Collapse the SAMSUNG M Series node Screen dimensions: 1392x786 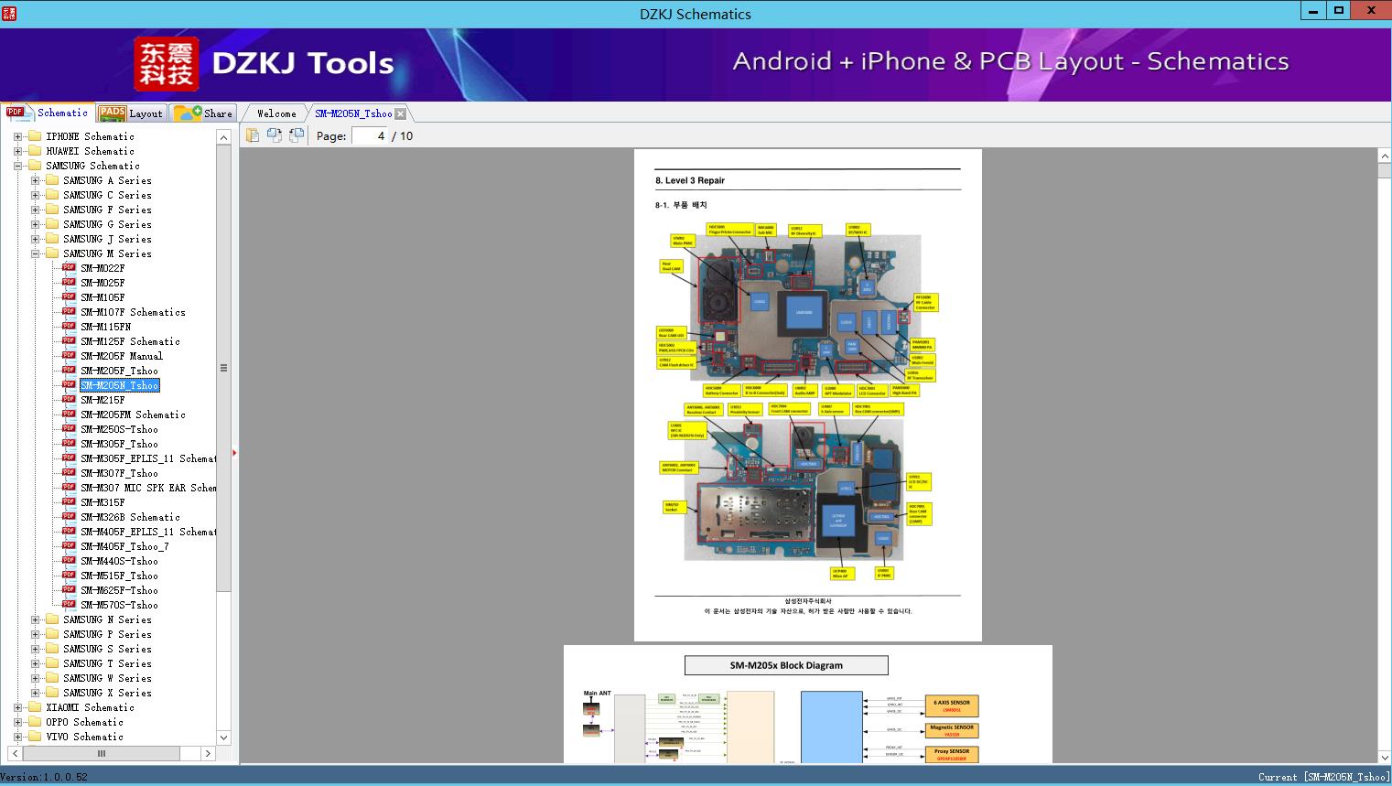pyautogui.click(x=35, y=253)
